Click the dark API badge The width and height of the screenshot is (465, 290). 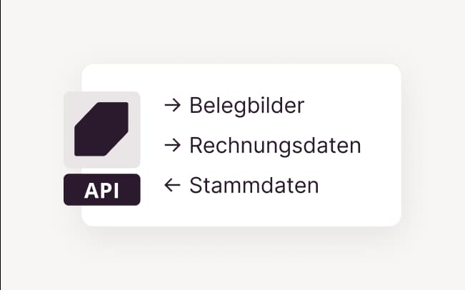[101, 189]
